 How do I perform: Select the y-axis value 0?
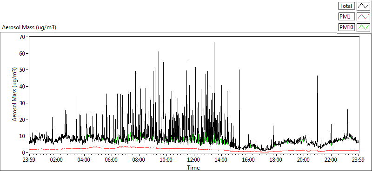24,153
